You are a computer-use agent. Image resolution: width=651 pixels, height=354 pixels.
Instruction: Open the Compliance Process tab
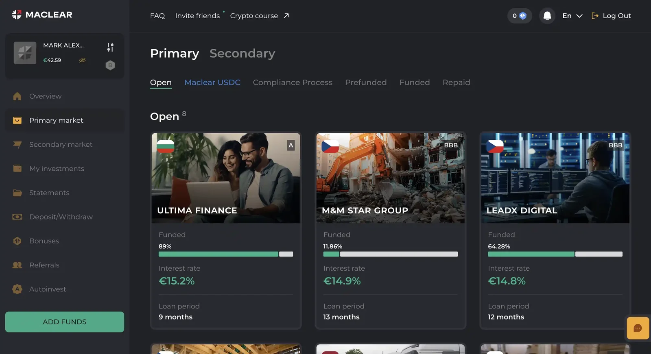pos(293,83)
